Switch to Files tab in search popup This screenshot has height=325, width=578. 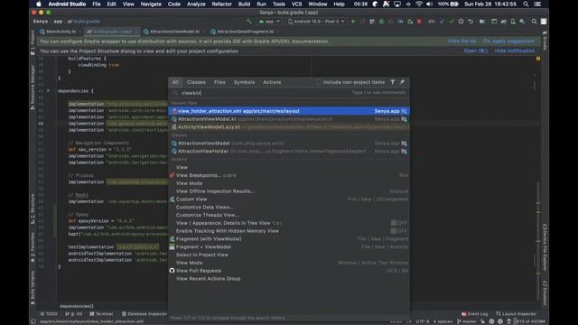point(219,82)
